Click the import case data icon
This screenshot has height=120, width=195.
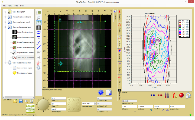26,101
